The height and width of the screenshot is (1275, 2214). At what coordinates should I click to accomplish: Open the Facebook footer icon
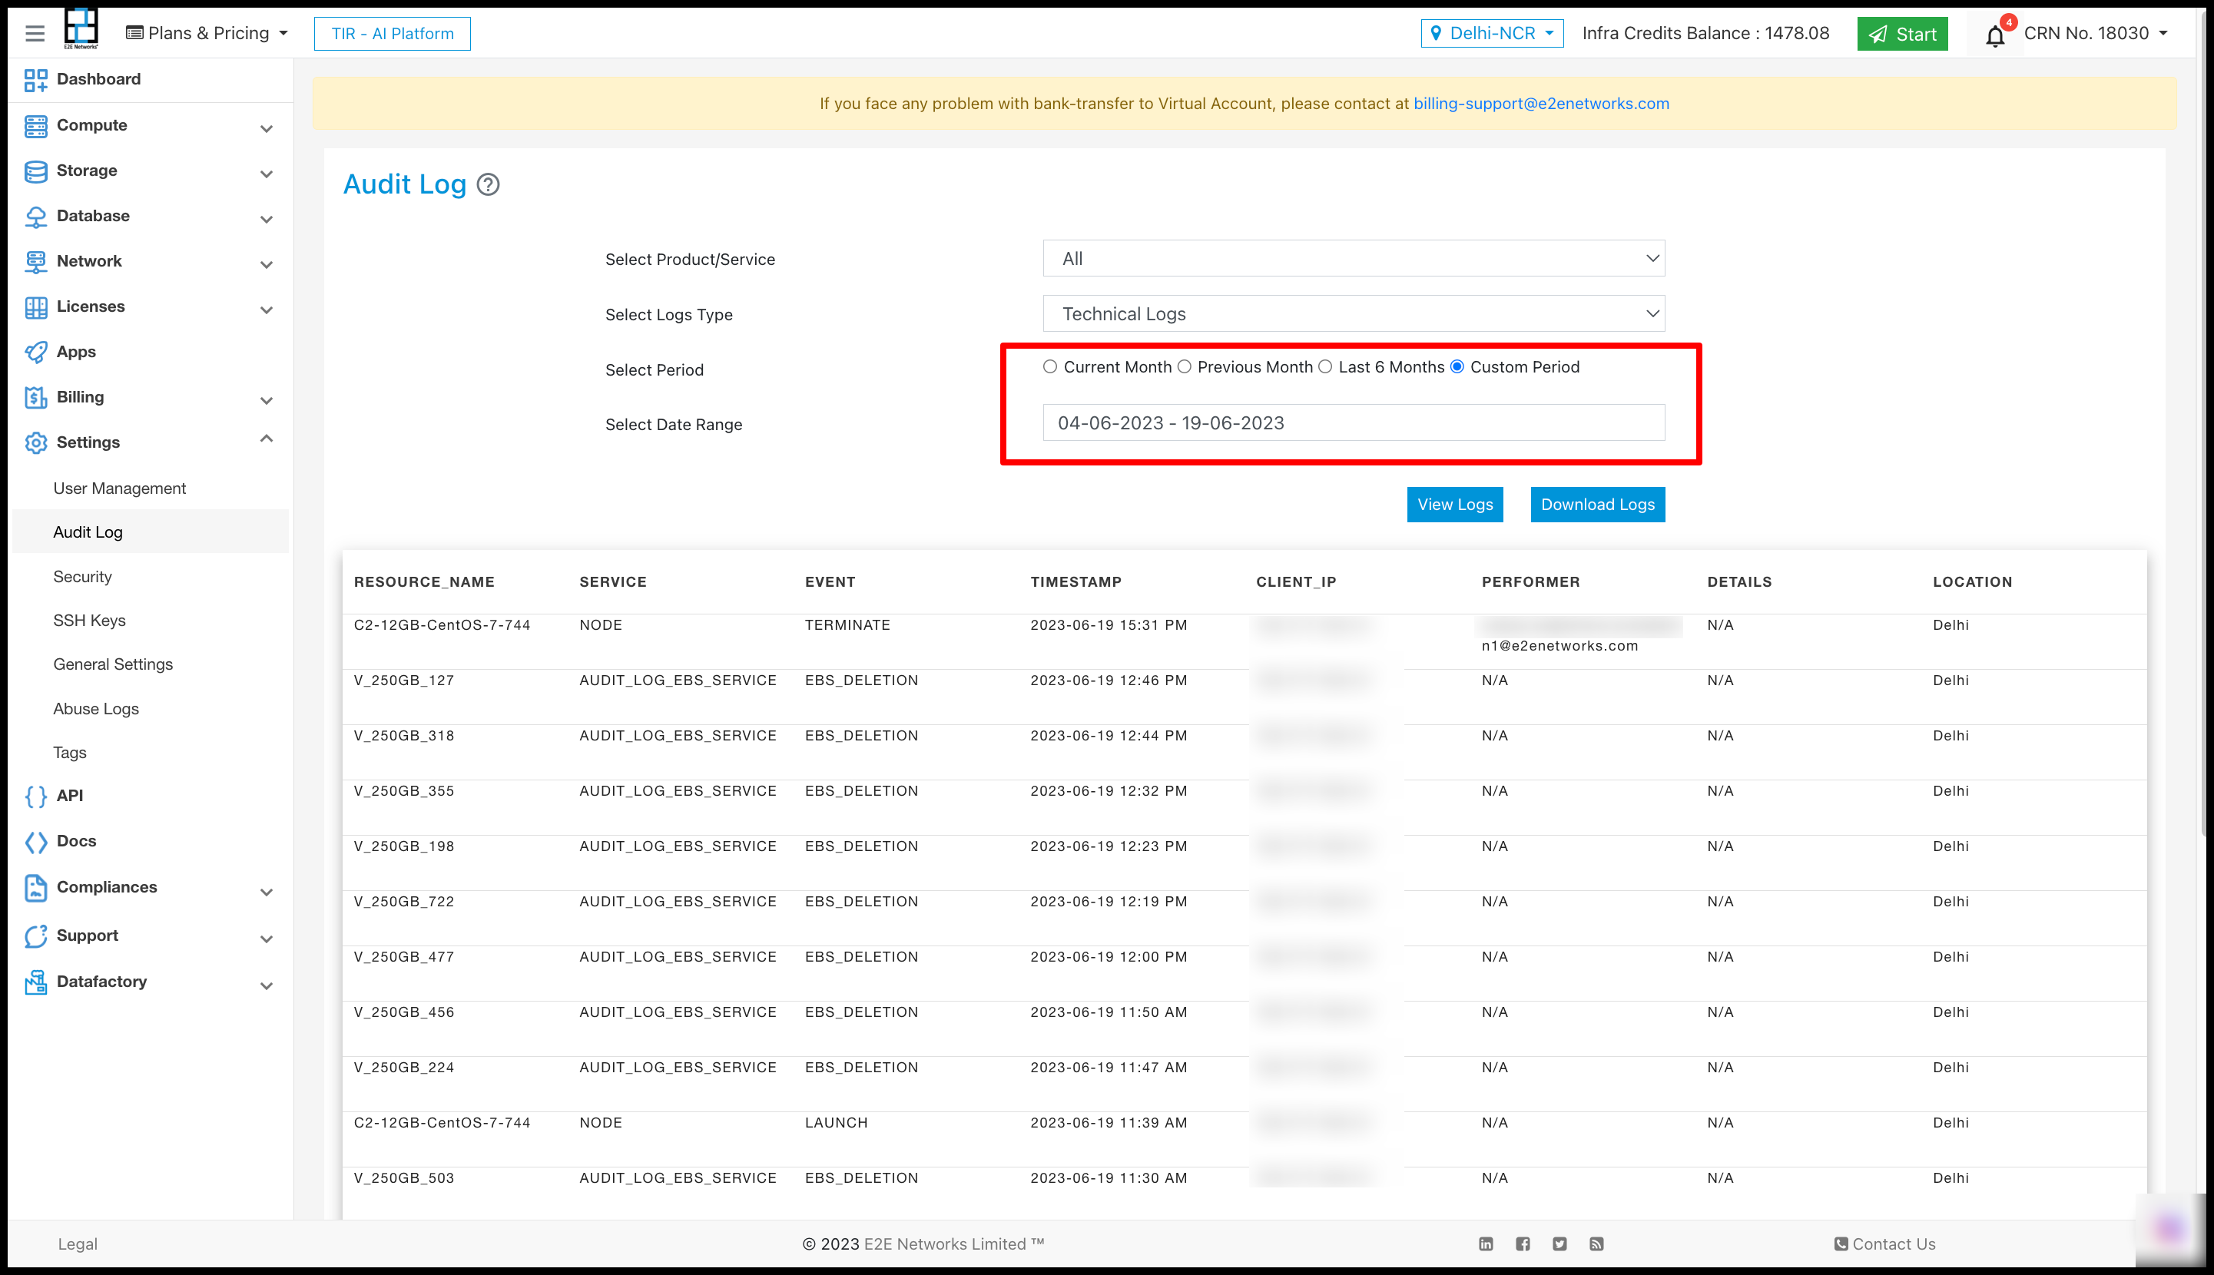pos(1523,1244)
